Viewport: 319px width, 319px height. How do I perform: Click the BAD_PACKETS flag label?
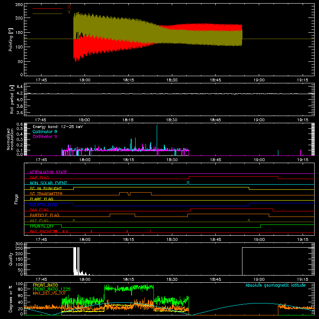tap(43, 231)
